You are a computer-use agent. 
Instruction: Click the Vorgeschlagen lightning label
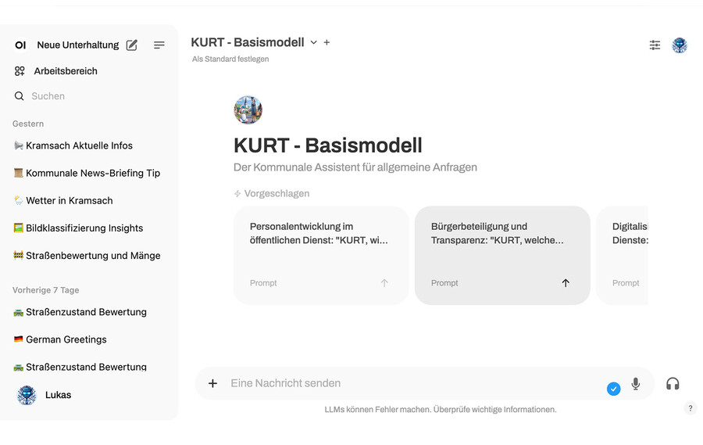272,193
